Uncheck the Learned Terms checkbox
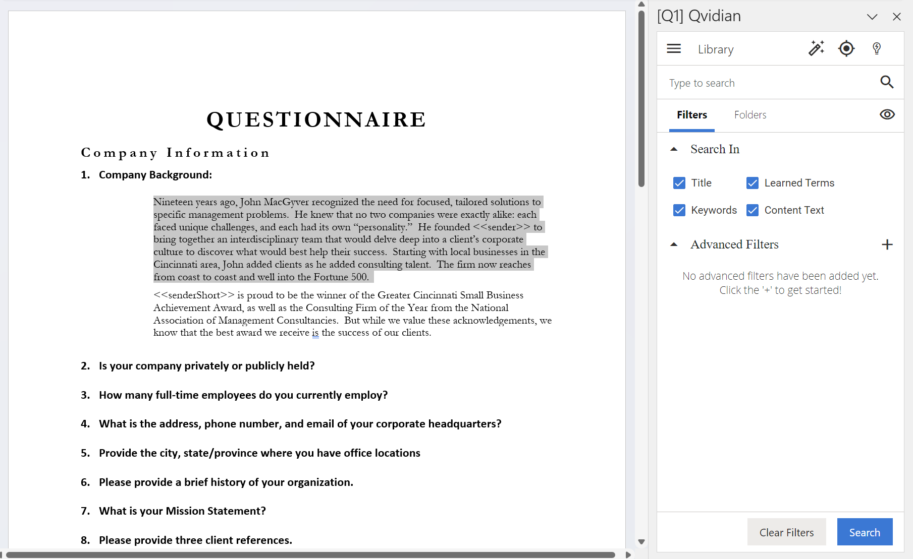Screen dimensions: 913x559 pos(753,183)
